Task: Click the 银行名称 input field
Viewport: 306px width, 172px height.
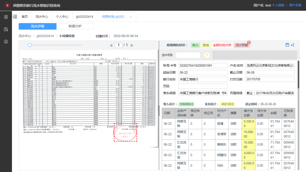Action: [x=203, y=79]
